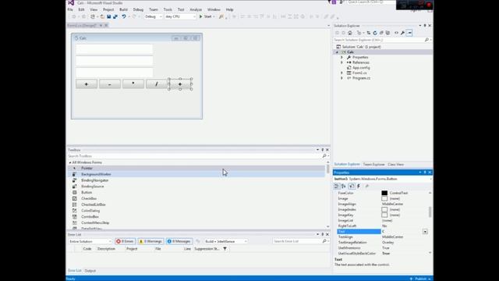Open the View menu
The width and height of the screenshot is (499, 281).
pyautogui.click(x=94, y=9)
